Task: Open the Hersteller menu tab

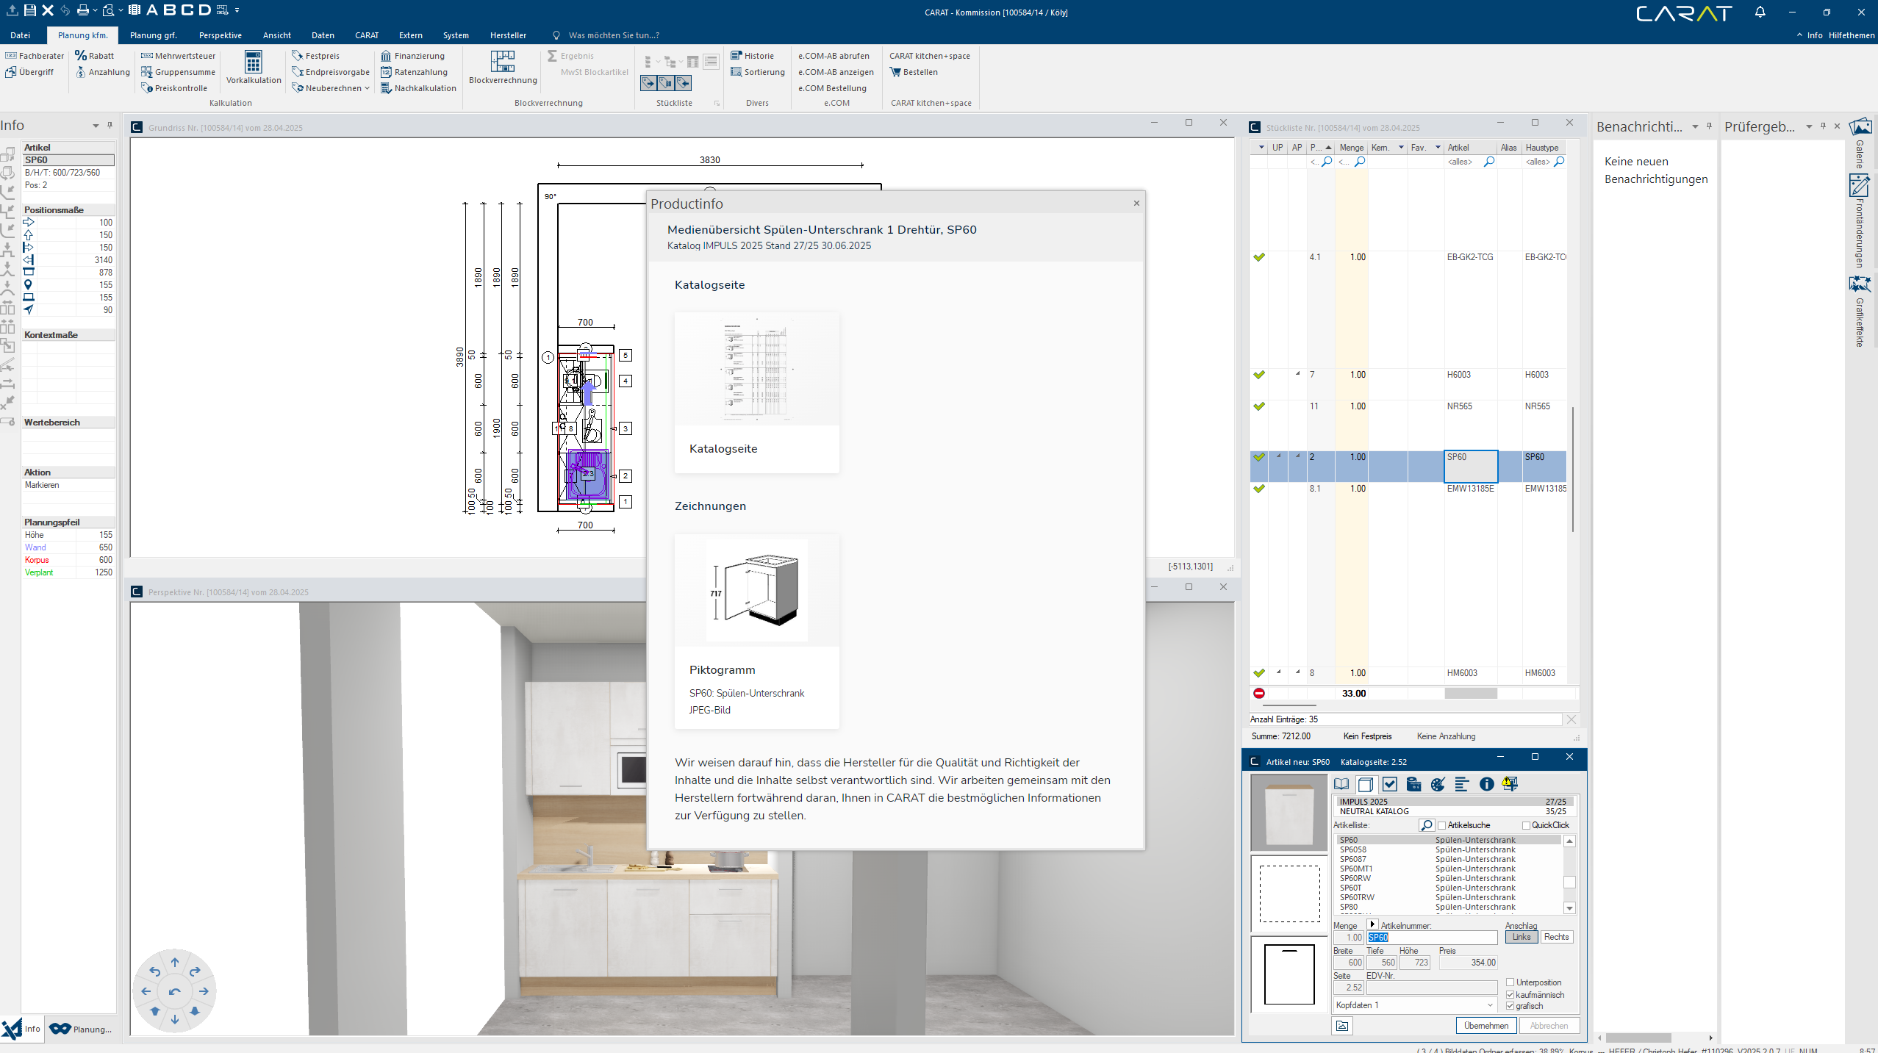Action: tap(508, 35)
